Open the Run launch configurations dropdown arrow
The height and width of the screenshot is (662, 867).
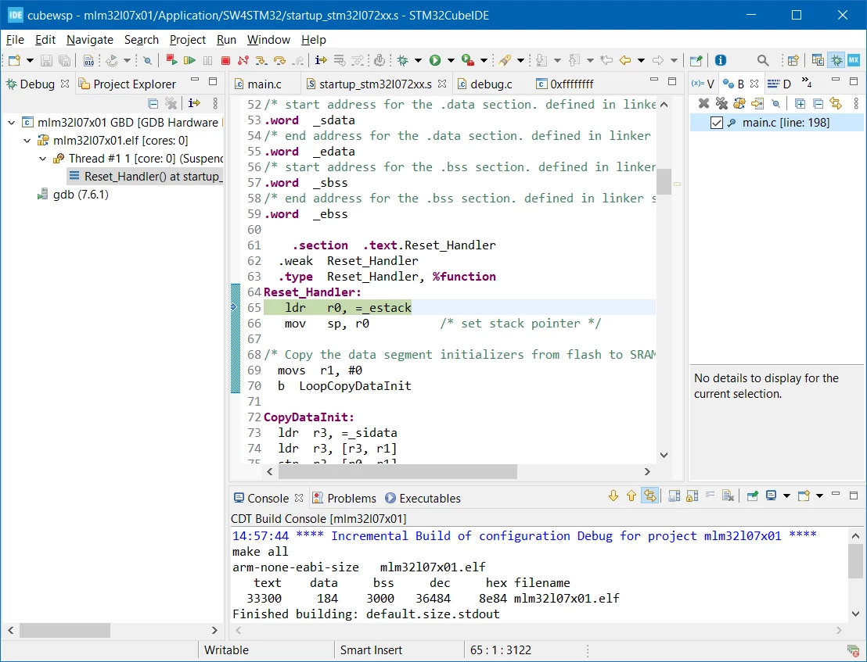point(451,60)
